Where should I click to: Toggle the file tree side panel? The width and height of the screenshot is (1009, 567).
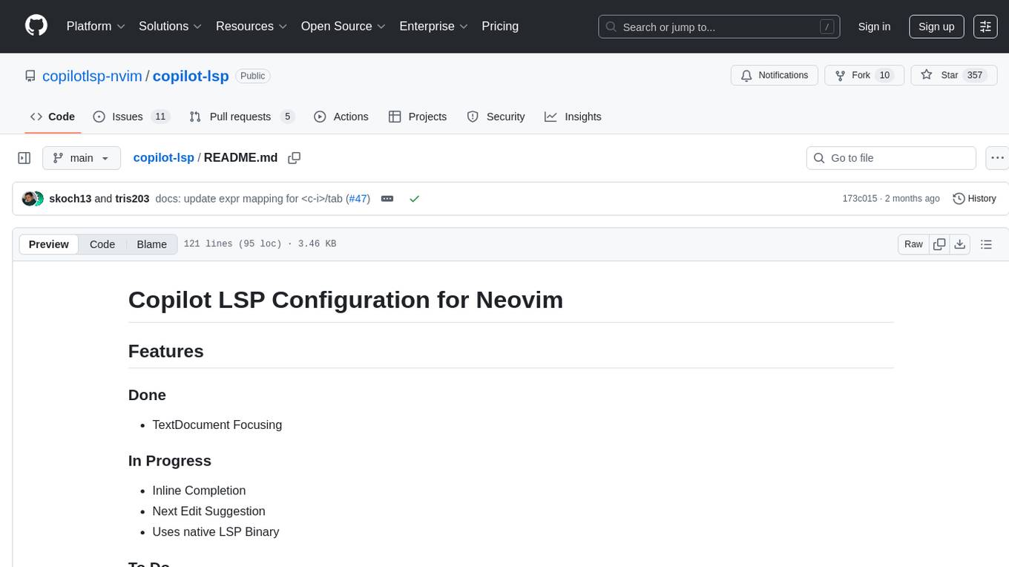tap(24, 158)
